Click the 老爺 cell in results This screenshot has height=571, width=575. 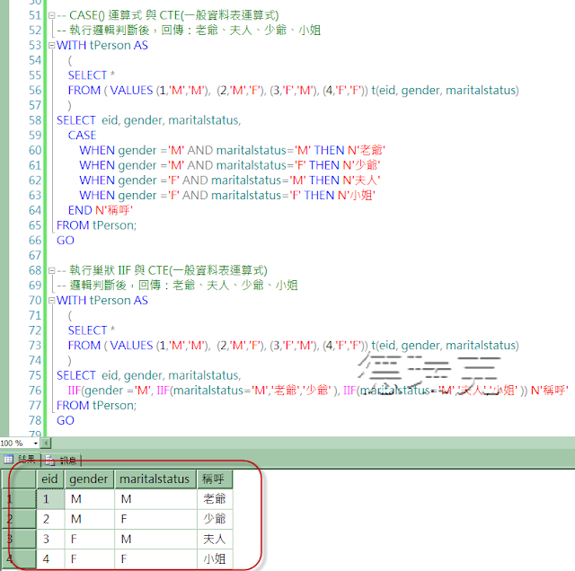(215, 499)
